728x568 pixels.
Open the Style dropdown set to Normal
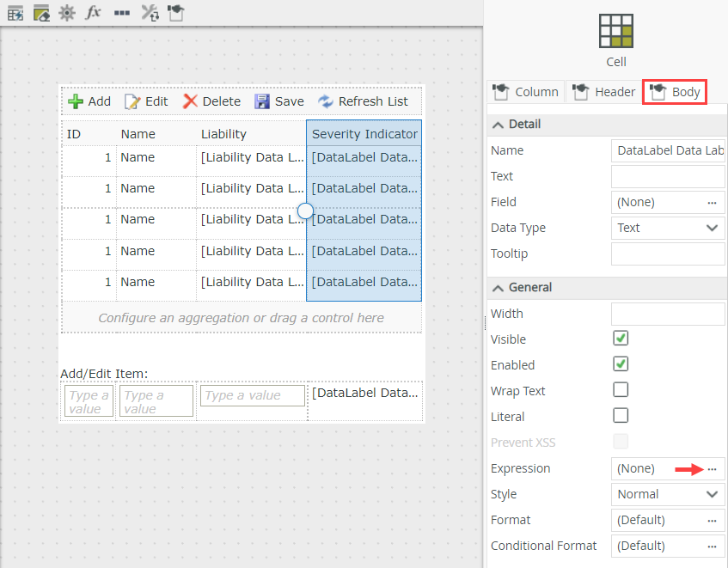click(x=668, y=494)
